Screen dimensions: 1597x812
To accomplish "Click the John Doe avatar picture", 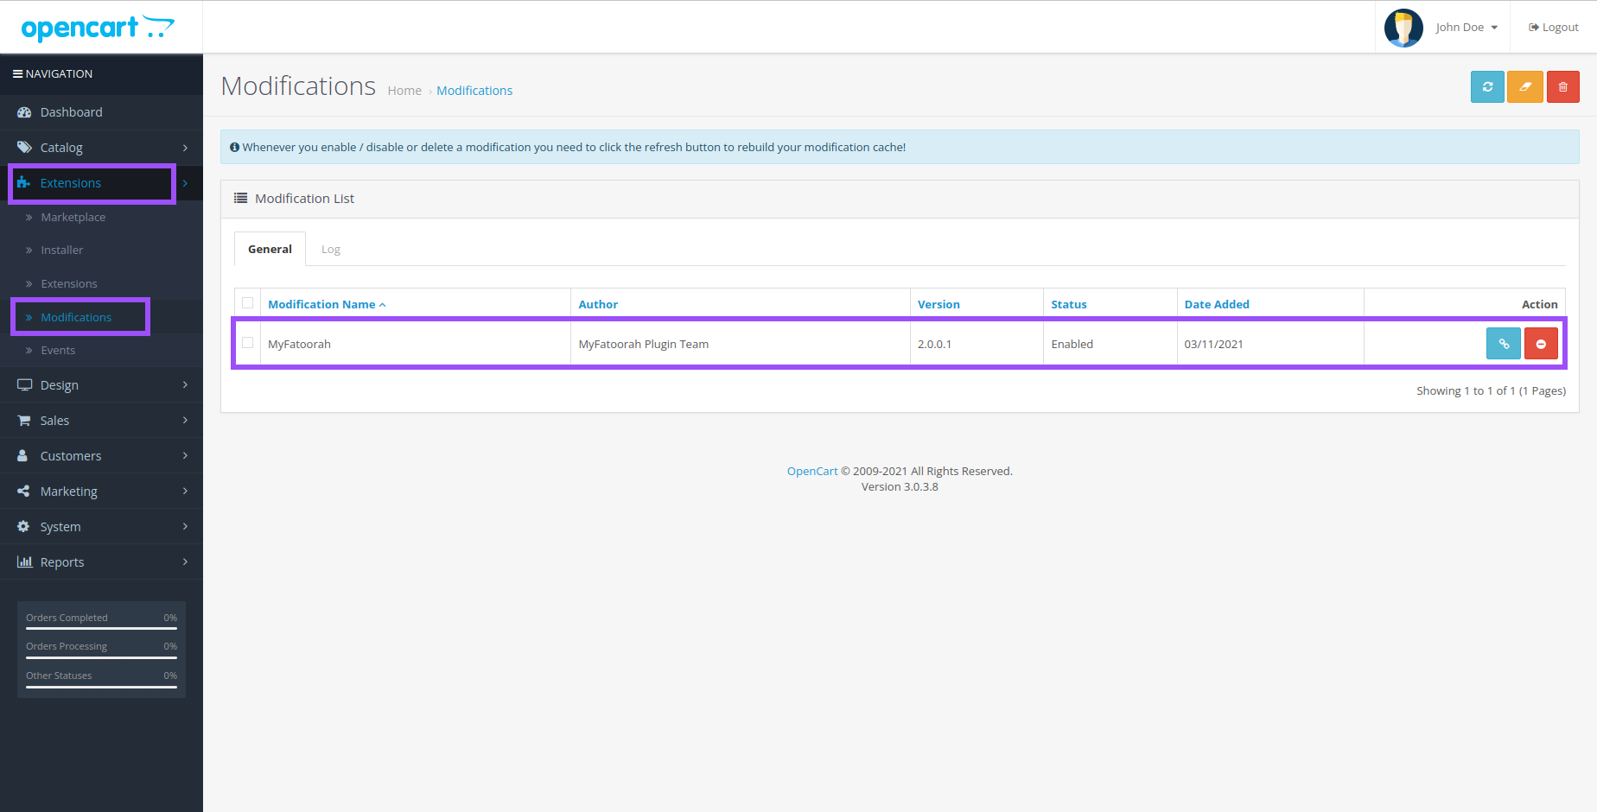I will coord(1403,28).
